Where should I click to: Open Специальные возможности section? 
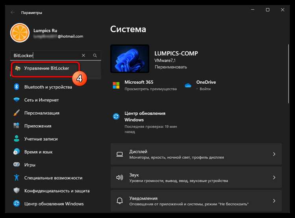(53, 178)
